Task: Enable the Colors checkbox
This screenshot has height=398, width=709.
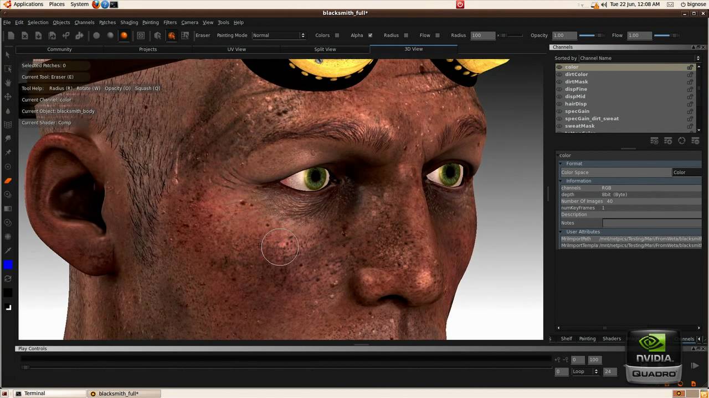Action: tap(337, 35)
